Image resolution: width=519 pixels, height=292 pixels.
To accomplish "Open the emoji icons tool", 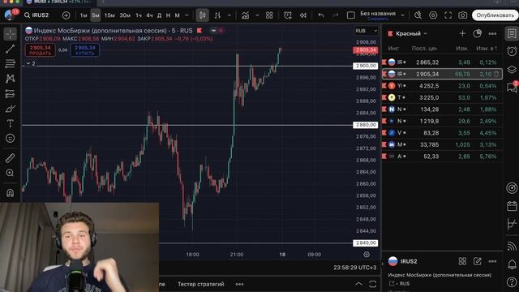I will (x=11, y=138).
